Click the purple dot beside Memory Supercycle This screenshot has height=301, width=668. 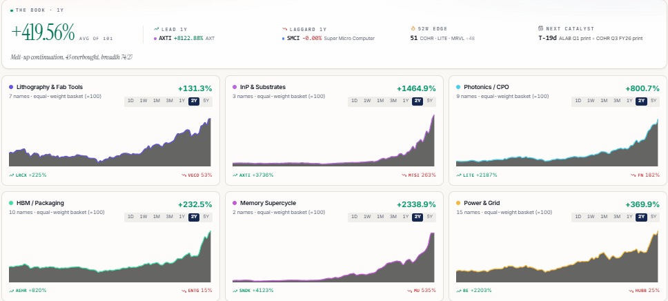[x=235, y=203]
